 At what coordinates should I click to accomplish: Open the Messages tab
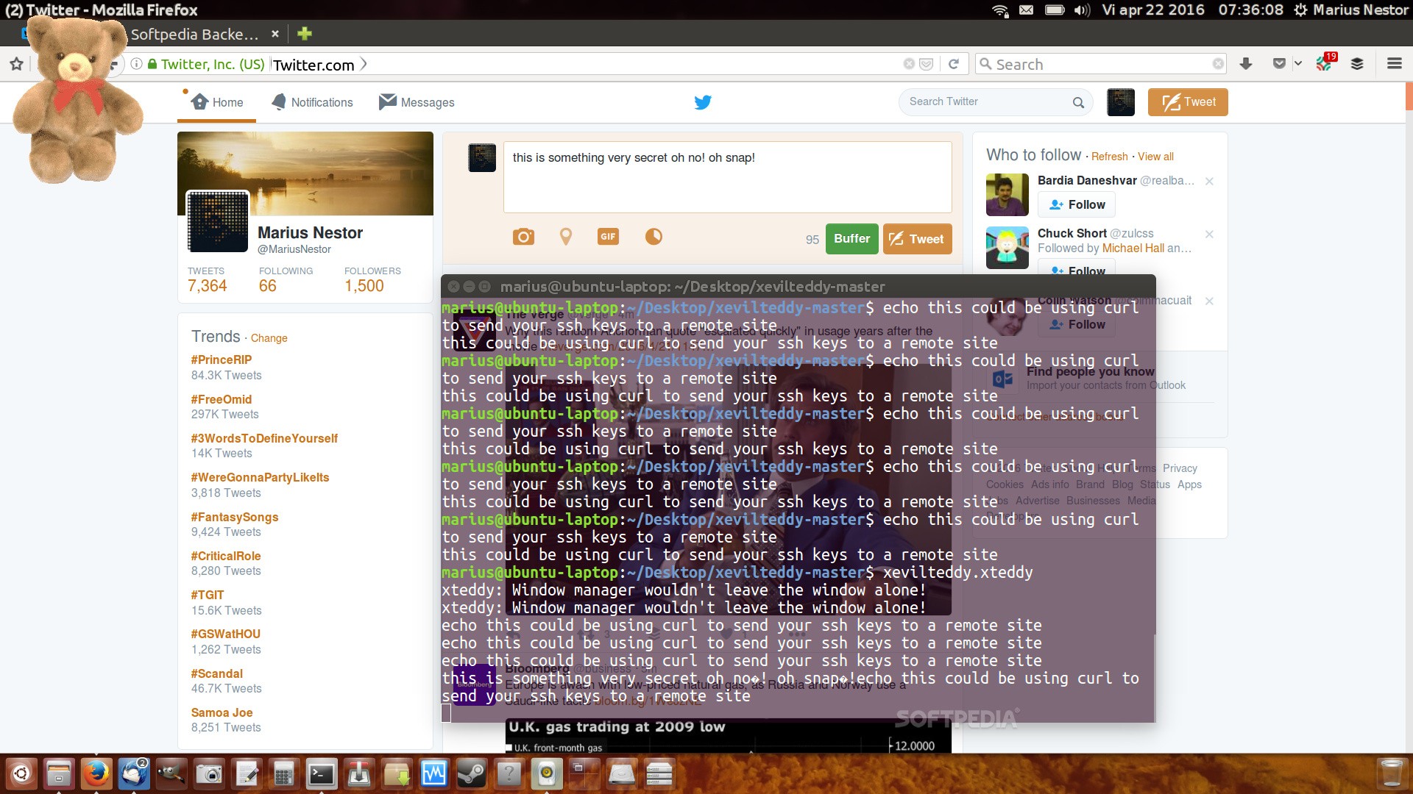417,102
